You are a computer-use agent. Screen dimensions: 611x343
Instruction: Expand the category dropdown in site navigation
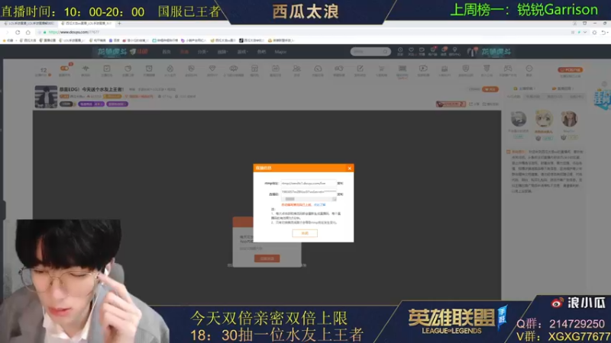(202, 52)
